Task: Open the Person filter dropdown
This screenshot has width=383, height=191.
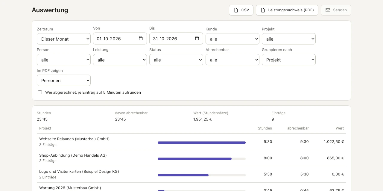Action: pyautogui.click(x=64, y=60)
